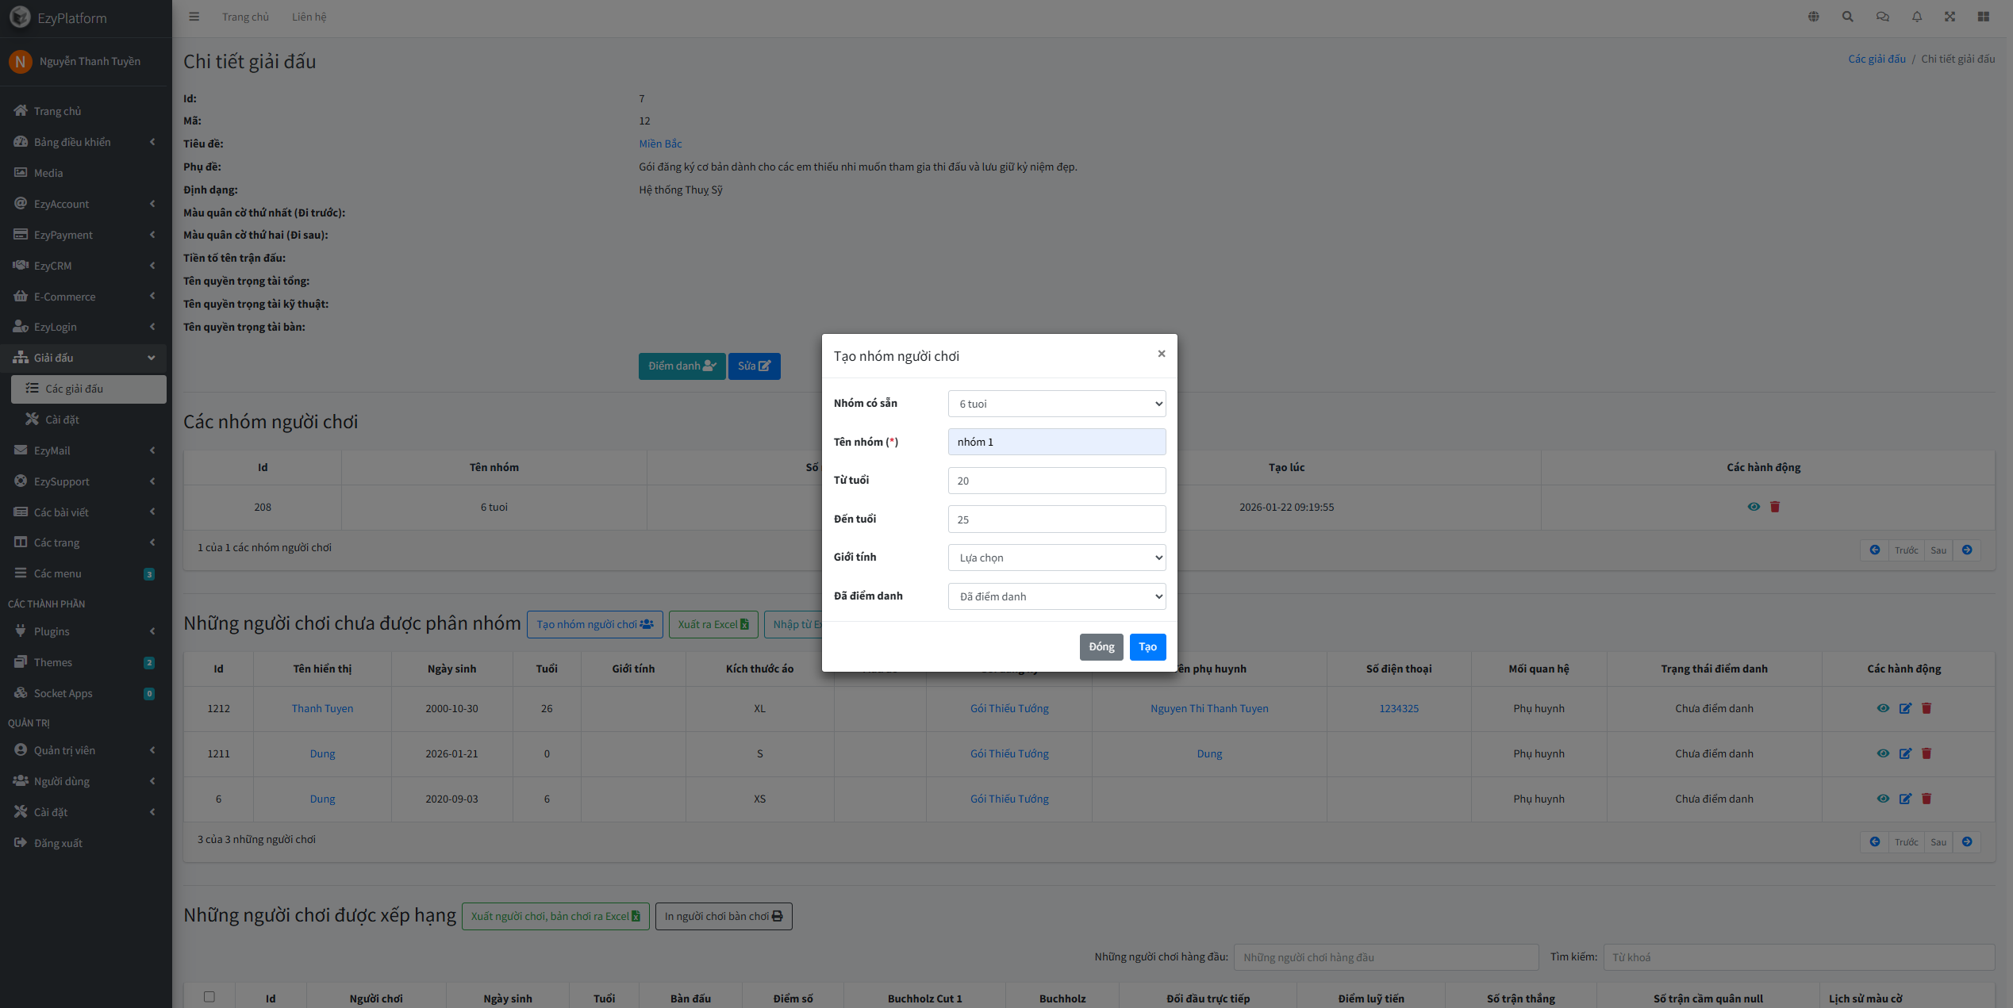Tick the select-all checkbox in ranked players table
The height and width of the screenshot is (1008, 2013).
coord(209,997)
